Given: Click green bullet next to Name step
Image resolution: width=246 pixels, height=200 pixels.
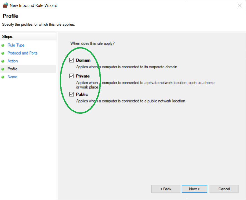Looking at the screenshot, I should [3, 77].
